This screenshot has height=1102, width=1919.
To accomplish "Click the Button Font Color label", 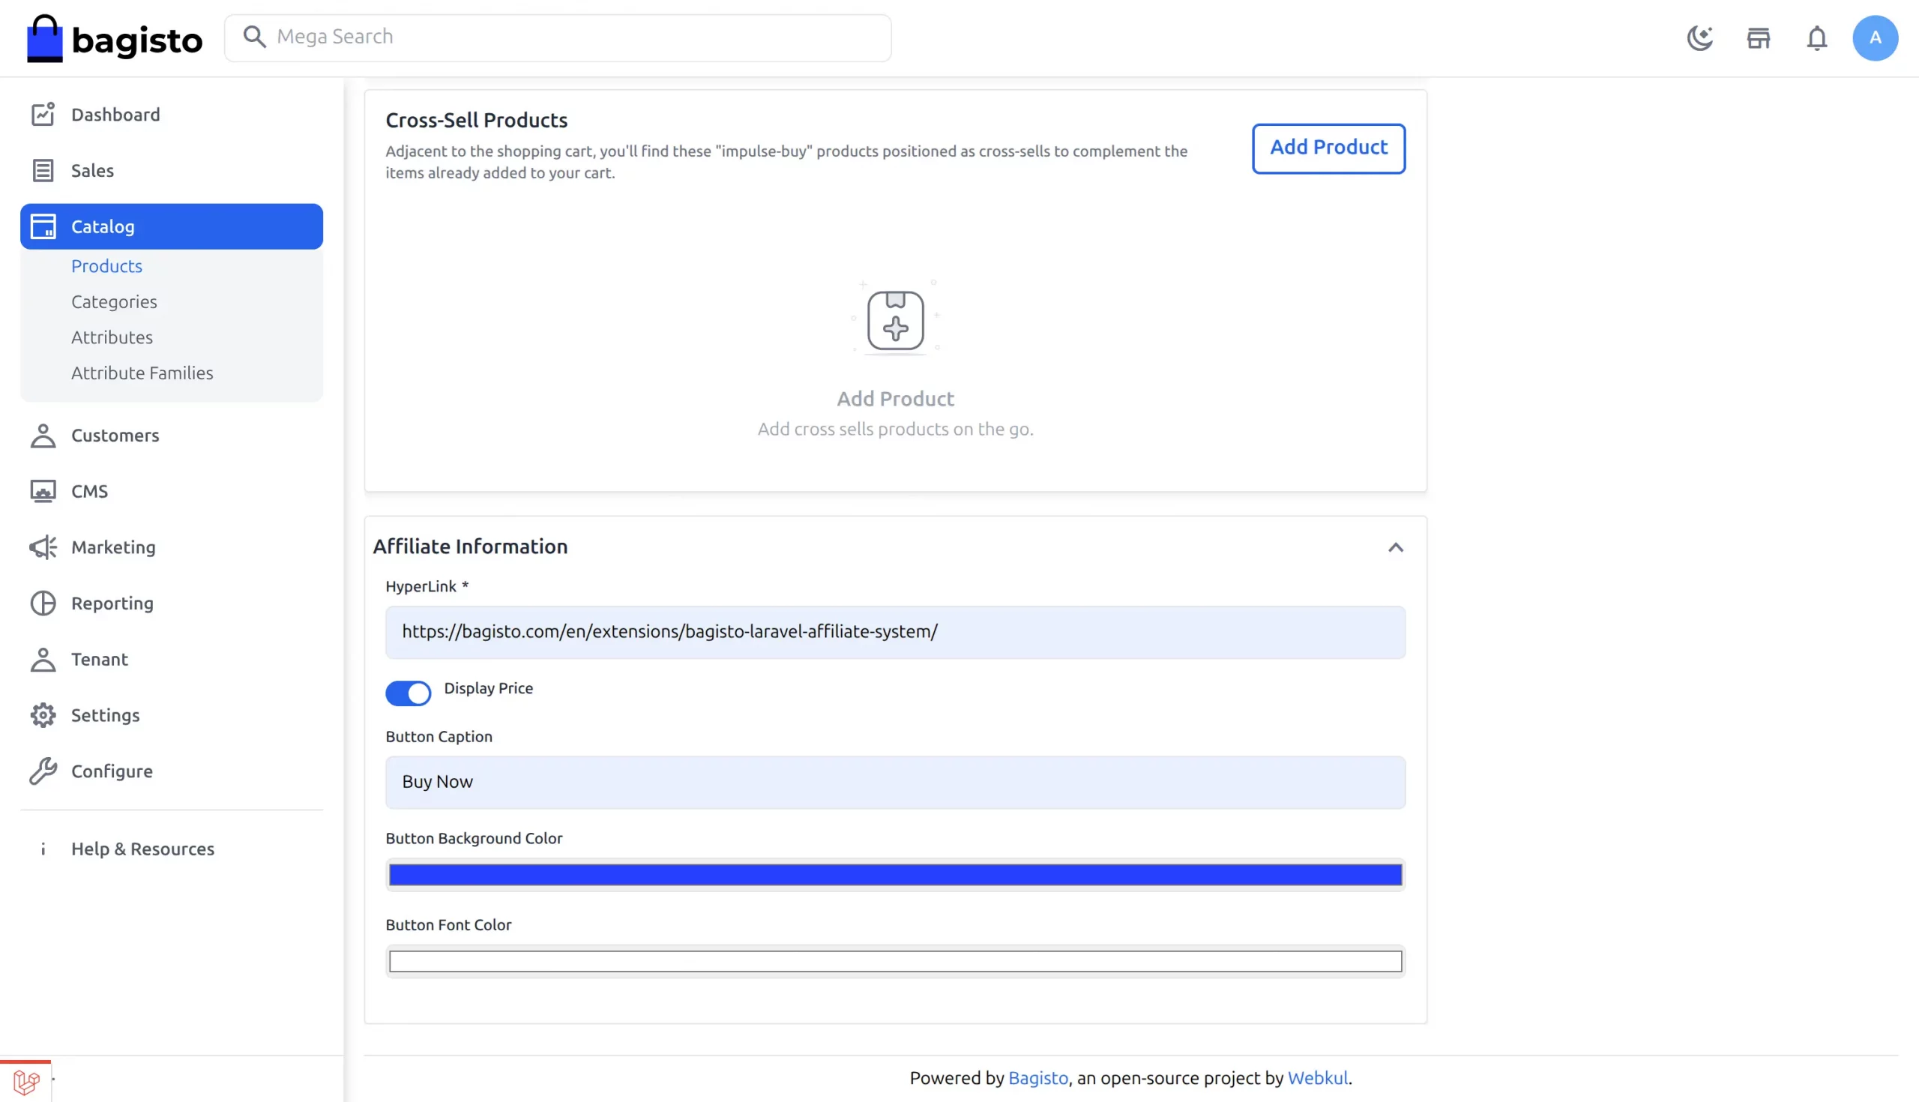I will pyautogui.click(x=448, y=925).
